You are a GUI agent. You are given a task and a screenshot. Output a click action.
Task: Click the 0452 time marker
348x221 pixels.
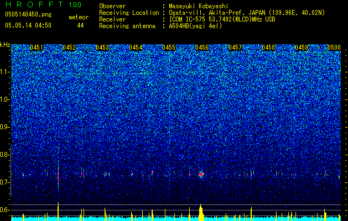click(x=69, y=48)
